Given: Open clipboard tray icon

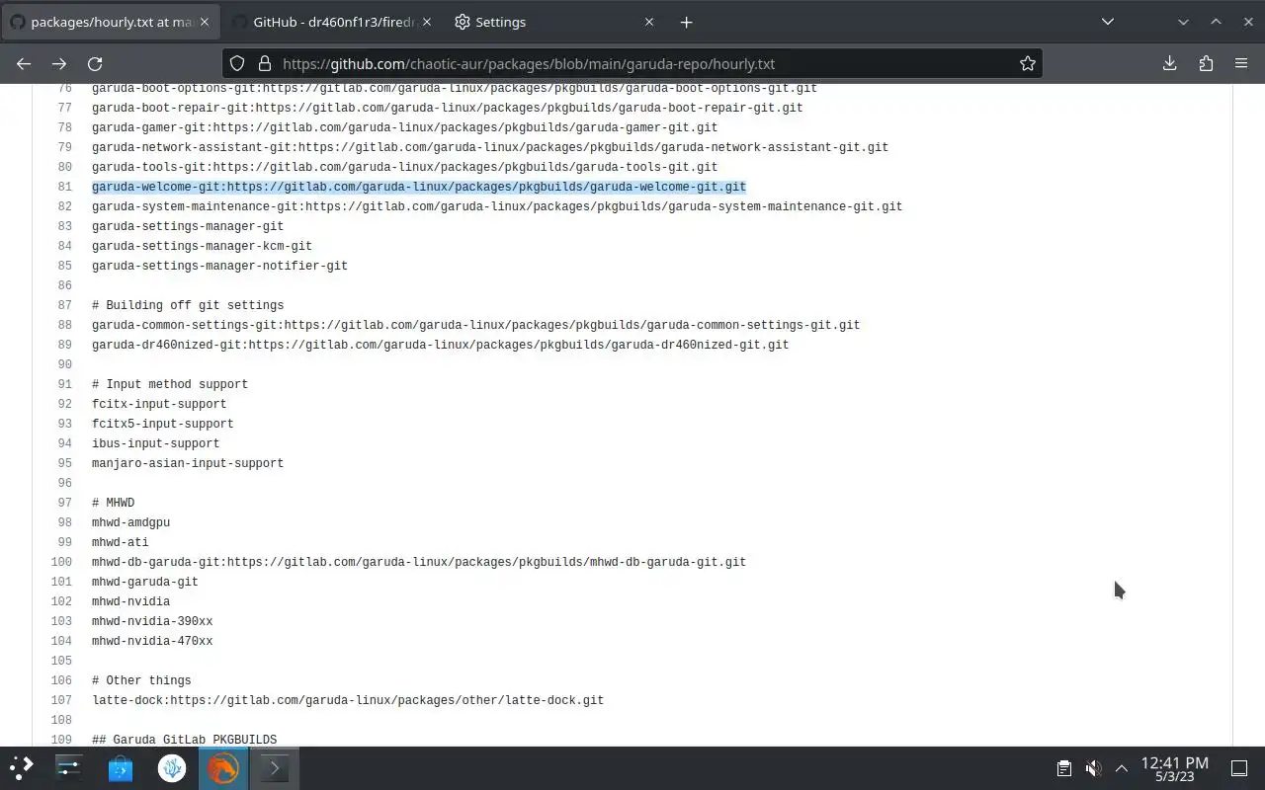Looking at the screenshot, I should click(x=1064, y=768).
